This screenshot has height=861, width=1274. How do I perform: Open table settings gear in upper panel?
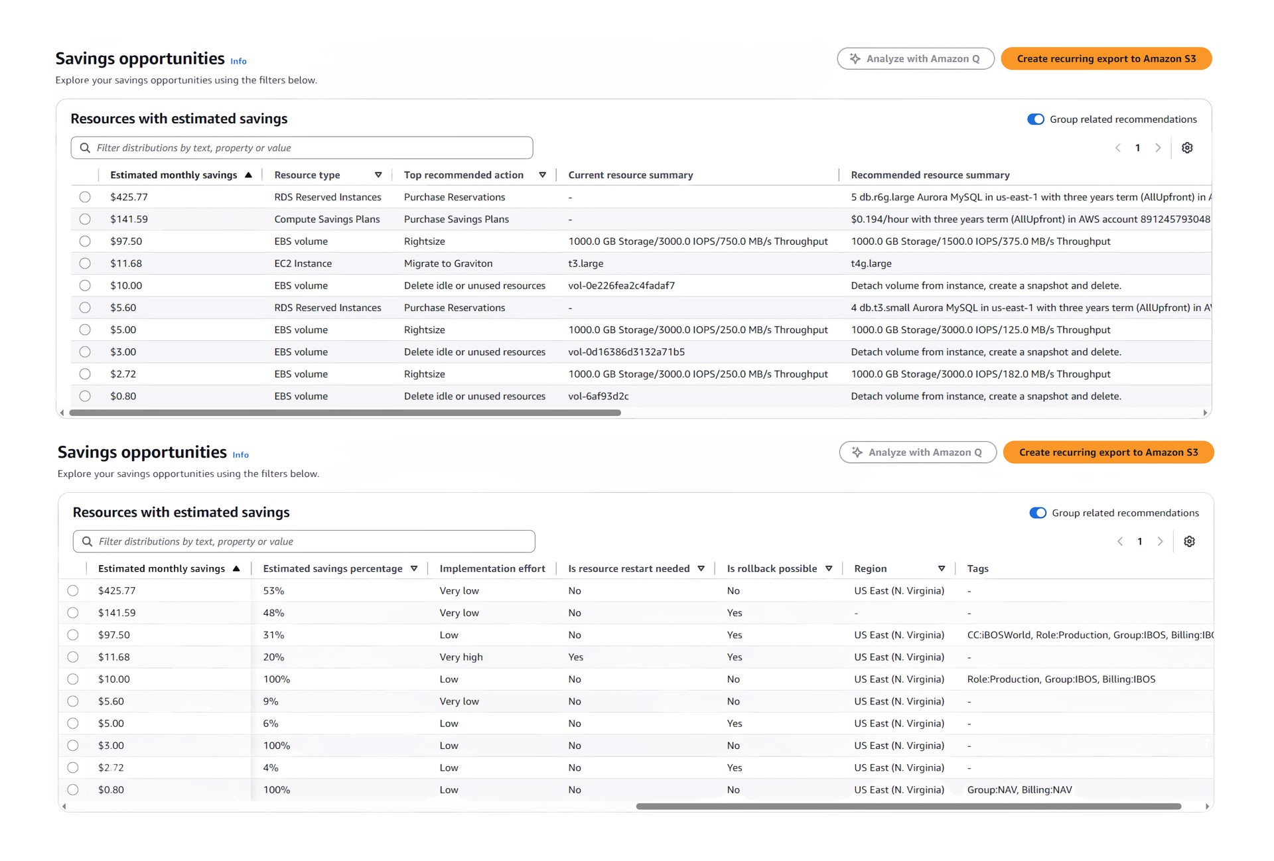[1187, 148]
